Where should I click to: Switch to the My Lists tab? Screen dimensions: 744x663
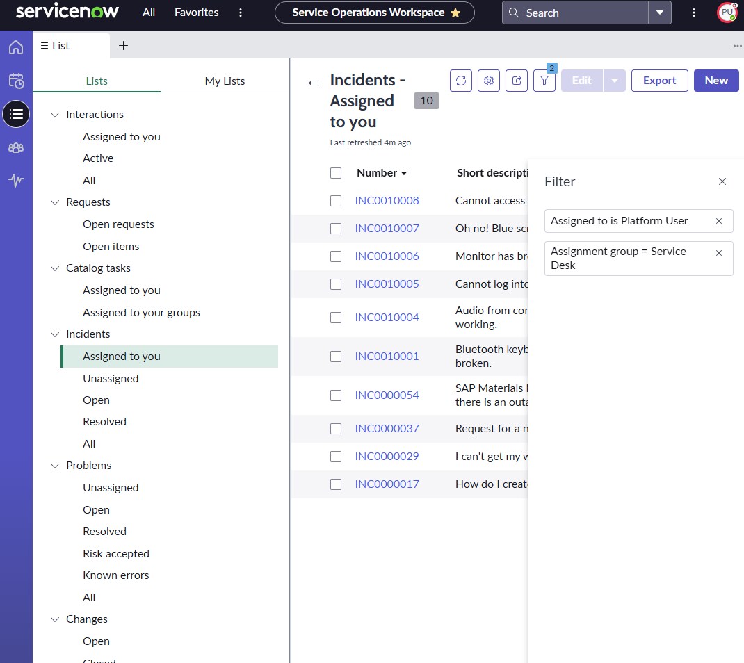pos(224,81)
